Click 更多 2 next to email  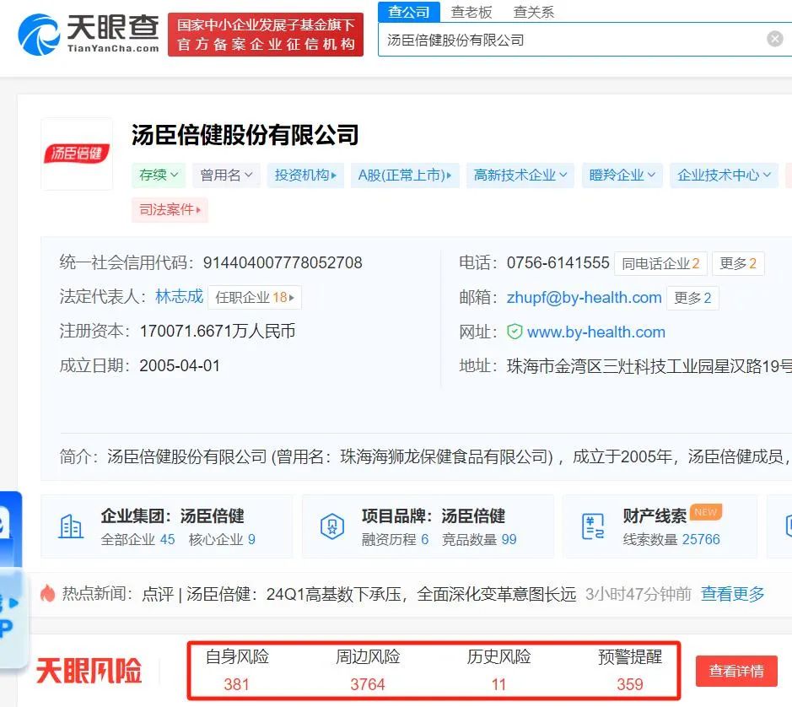(692, 298)
